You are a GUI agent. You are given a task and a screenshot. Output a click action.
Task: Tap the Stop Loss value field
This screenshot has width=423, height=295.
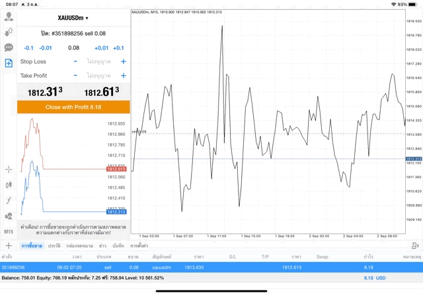pos(98,61)
